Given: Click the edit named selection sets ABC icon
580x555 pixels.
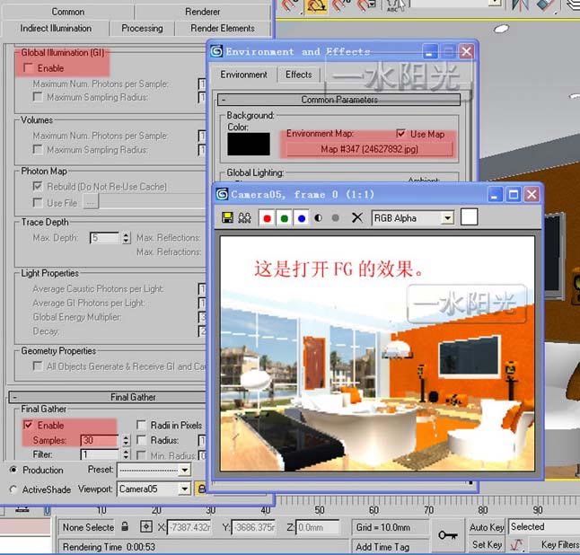Looking at the screenshot, I should pyautogui.click(x=394, y=5).
